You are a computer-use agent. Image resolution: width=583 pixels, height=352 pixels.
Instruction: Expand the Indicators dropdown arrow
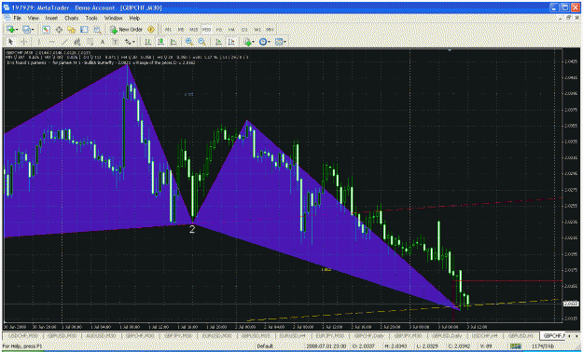point(253,42)
